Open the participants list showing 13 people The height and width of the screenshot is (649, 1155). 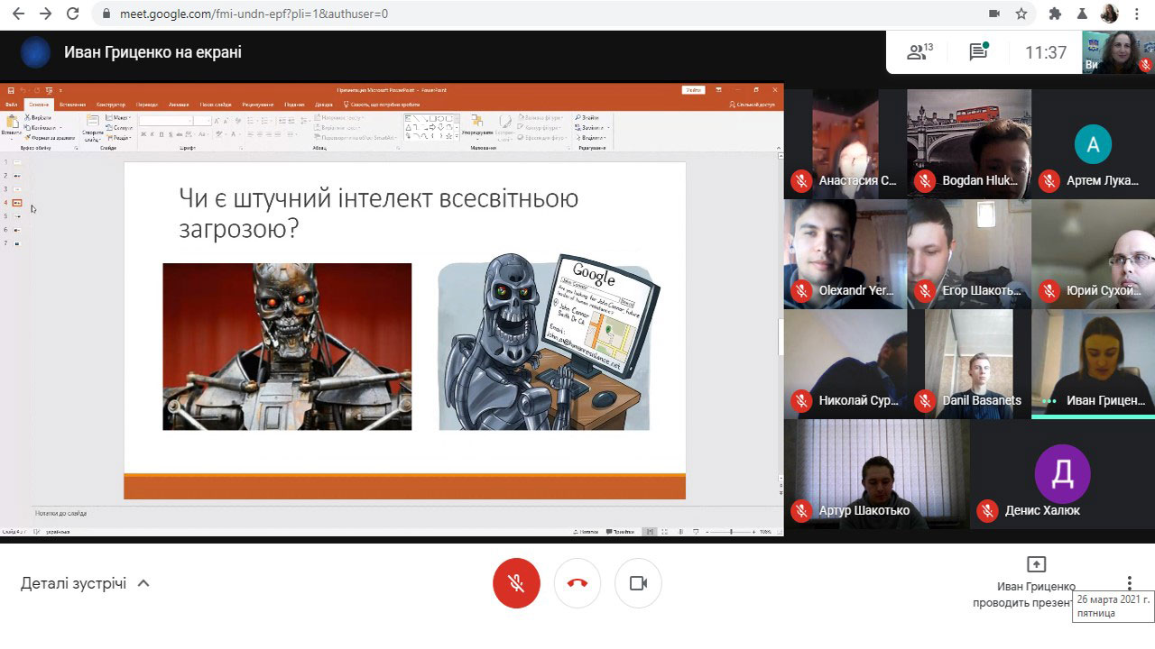click(x=919, y=52)
